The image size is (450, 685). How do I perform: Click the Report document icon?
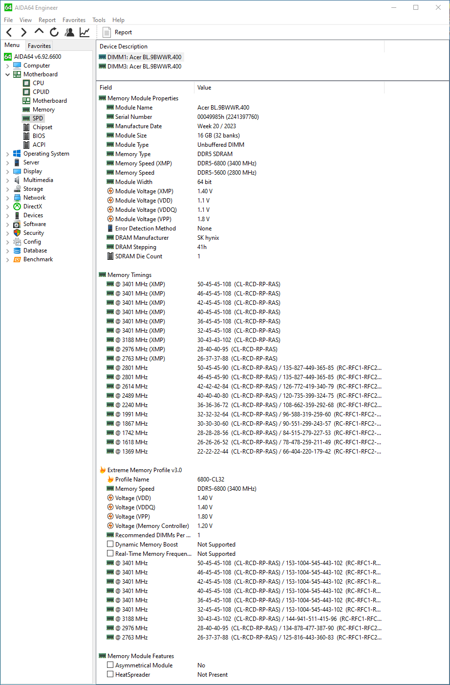[107, 32]
